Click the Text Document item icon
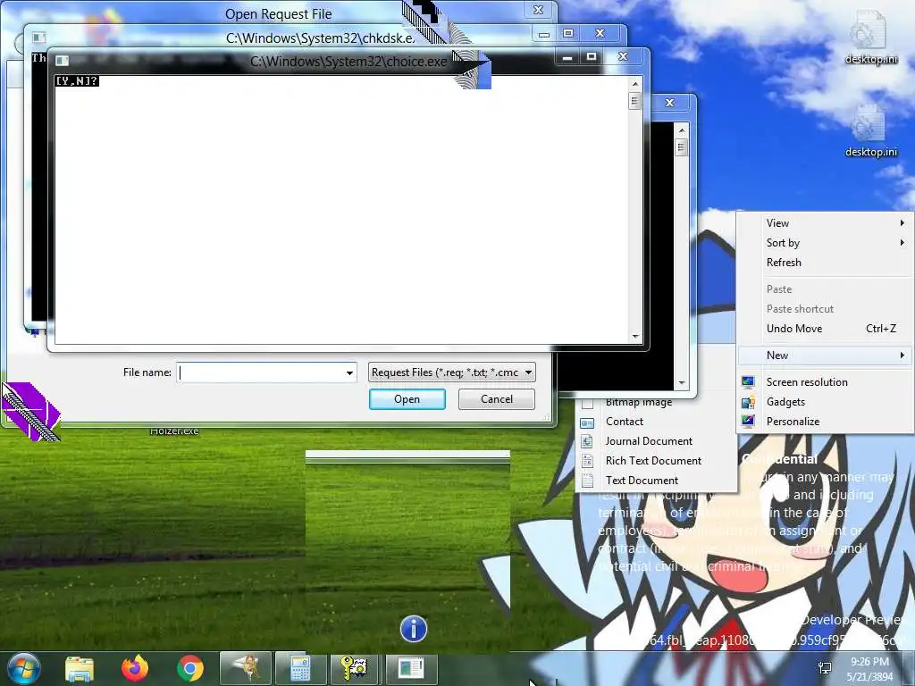Screen dimensions: 915x686 pyautogui.click(x=588, y=481)
